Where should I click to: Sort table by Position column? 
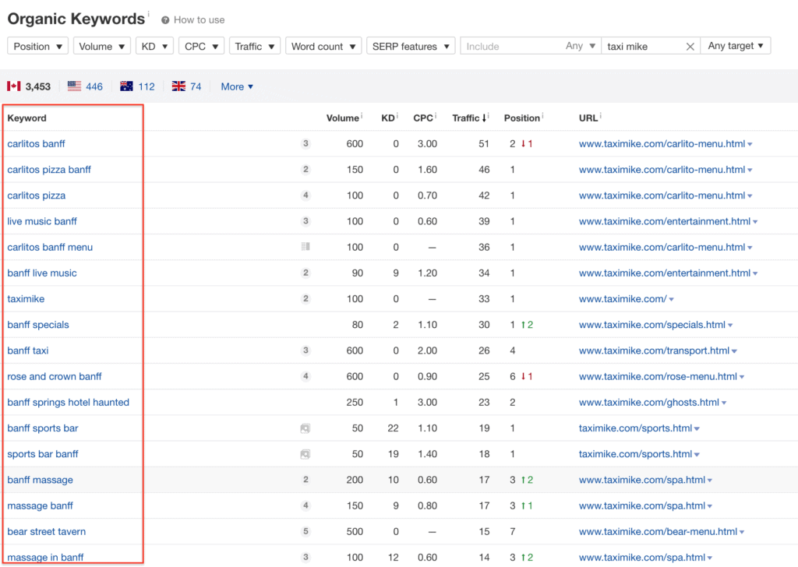click(x=521, y=118)
